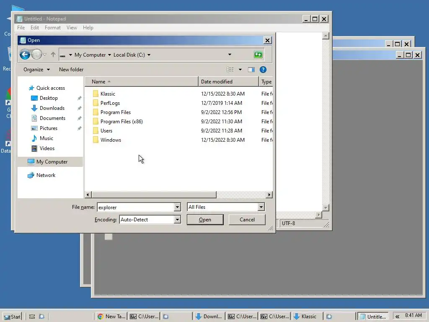Open Music in navigation pane
The image size is (429, 322).
[x=46, y=138]
